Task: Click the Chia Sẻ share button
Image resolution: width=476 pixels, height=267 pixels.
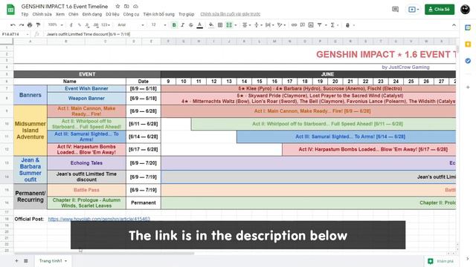Action: point(440,10)
